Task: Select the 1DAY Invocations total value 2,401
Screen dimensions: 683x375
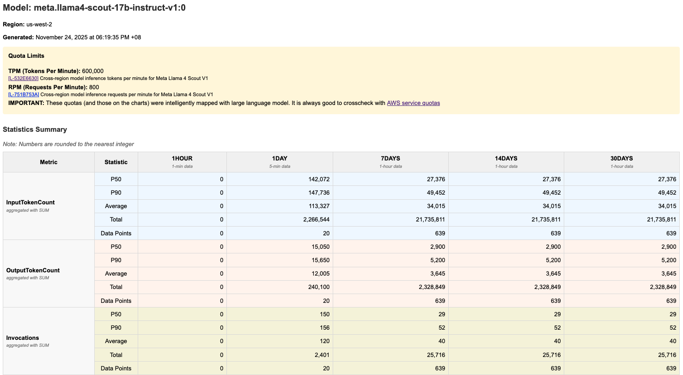Action: click(322, 355)
